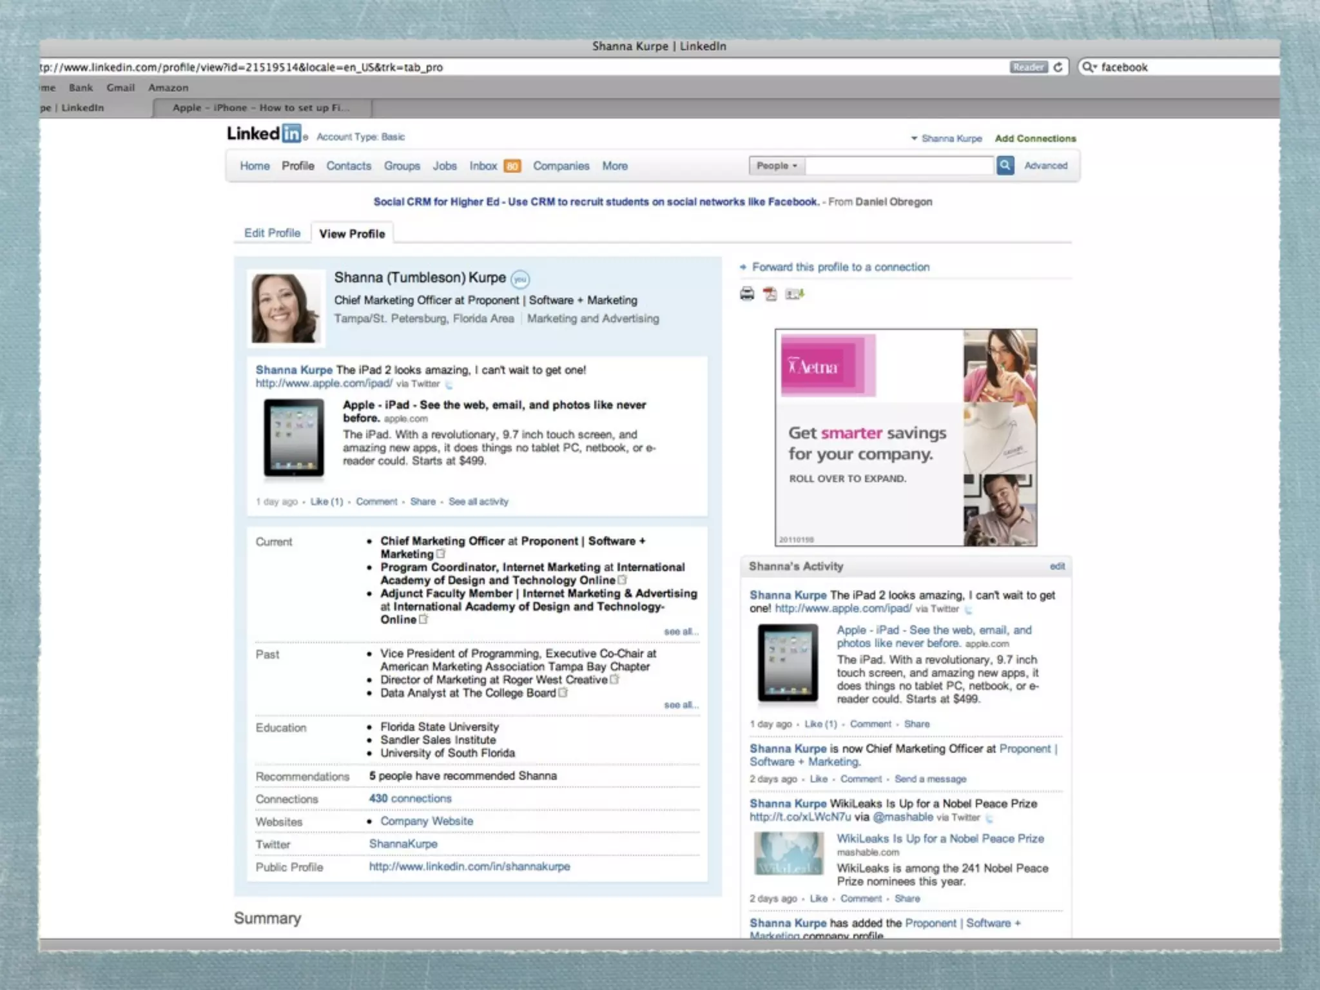The width and height of the screenshot is (1320, 990).
Task: Click the browser reload icon
Action: [1058, 67]
